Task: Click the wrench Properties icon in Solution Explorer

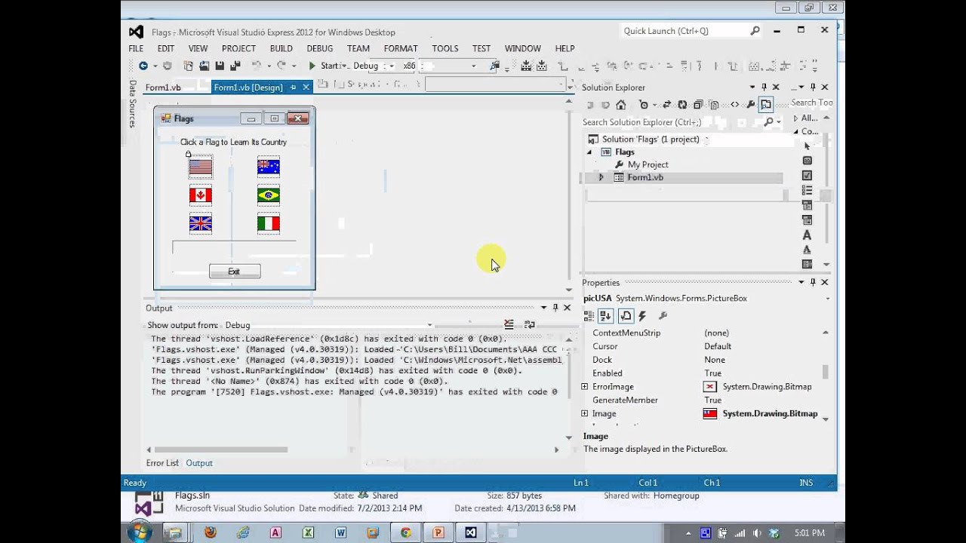Action: tap(752, 105)
